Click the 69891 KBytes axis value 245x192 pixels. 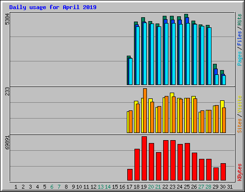click(x=7, y=143)
